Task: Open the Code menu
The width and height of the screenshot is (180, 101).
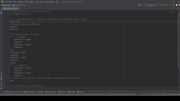Action: [26, 2]
